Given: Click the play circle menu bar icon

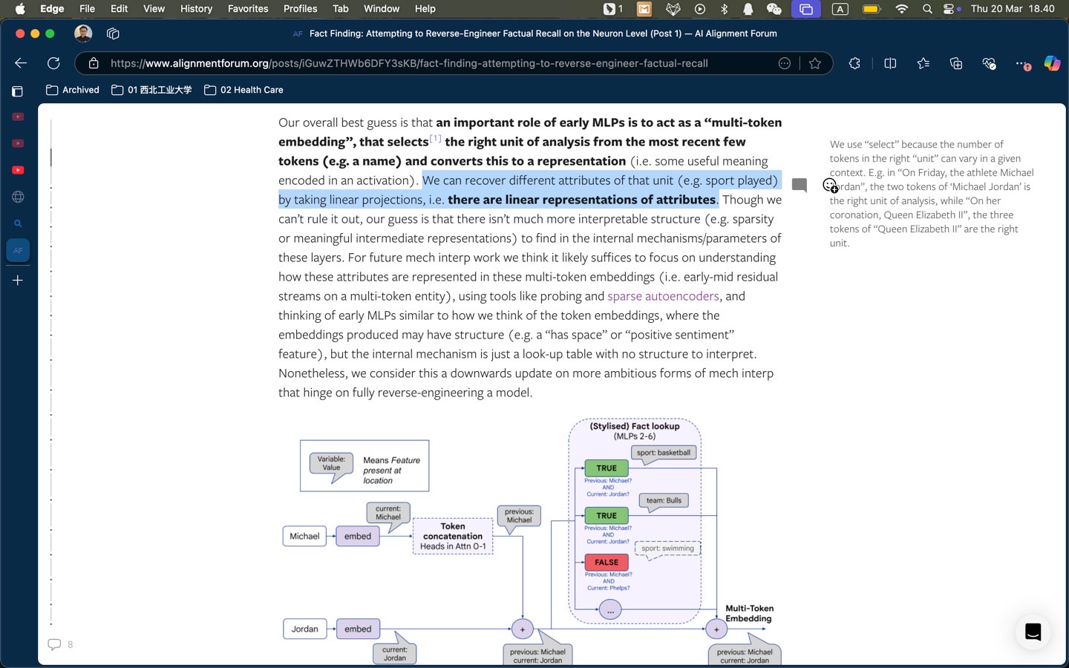Looking at the screenshot, I should click(x=699, y=9).
